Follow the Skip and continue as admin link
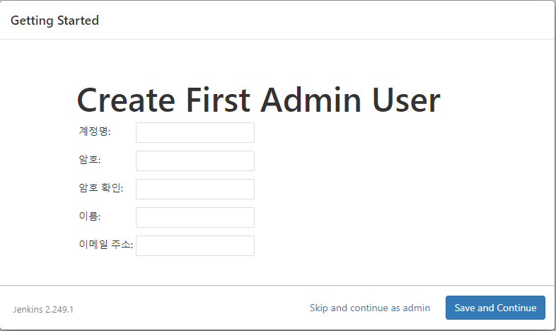This screenshot has height=331, width=556. coord(370,308)
